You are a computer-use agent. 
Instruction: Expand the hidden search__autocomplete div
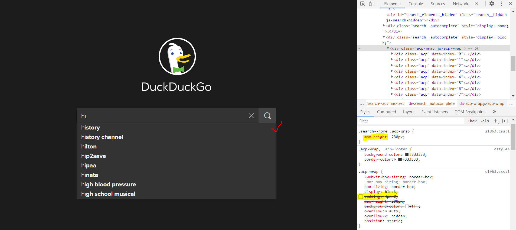coord(384,26)
